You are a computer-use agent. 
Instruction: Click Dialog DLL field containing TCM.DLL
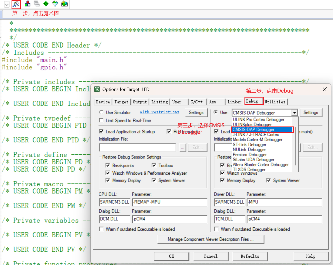[x=230, y=219]
